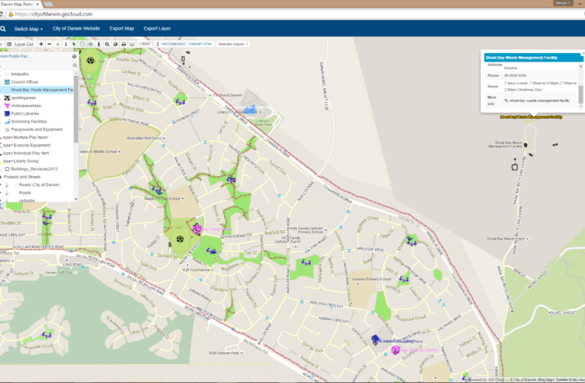This screenshot has height=383, width=585.
Task: Click the popup title Shoal Bay Waste Management Facility
Action: coord(522,58)
